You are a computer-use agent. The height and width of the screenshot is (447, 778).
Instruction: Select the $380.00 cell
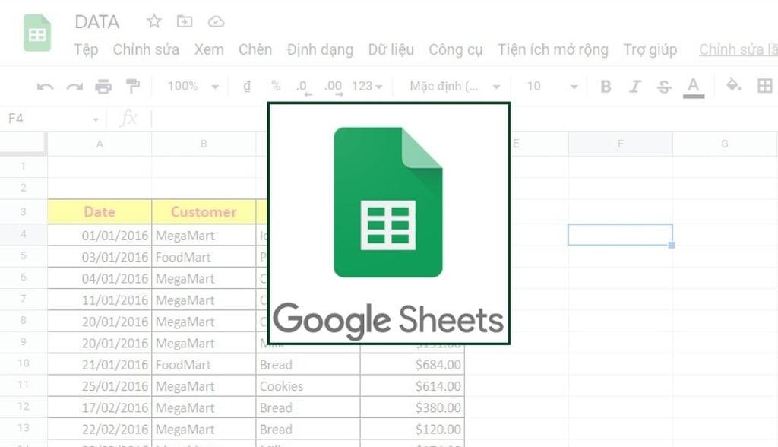tap(412, 407)
